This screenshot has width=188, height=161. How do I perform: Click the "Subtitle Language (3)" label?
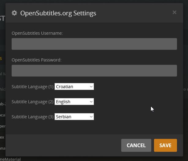[x=32, y=117]
